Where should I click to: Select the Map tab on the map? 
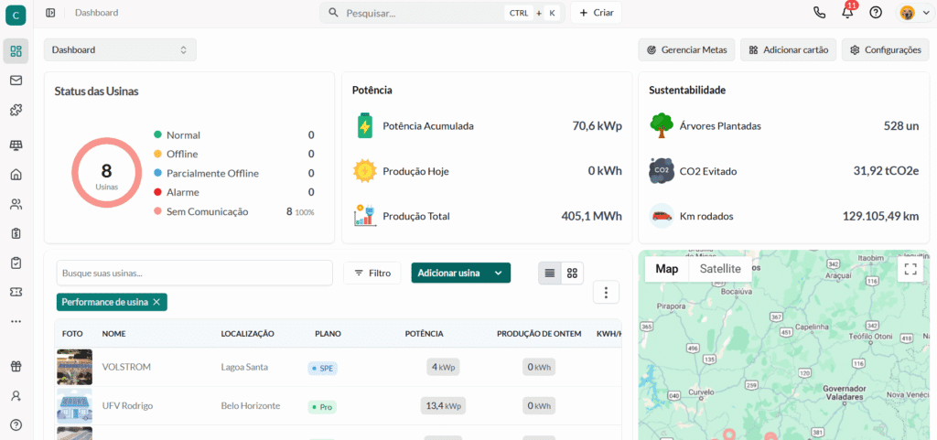tap(667, 269)
